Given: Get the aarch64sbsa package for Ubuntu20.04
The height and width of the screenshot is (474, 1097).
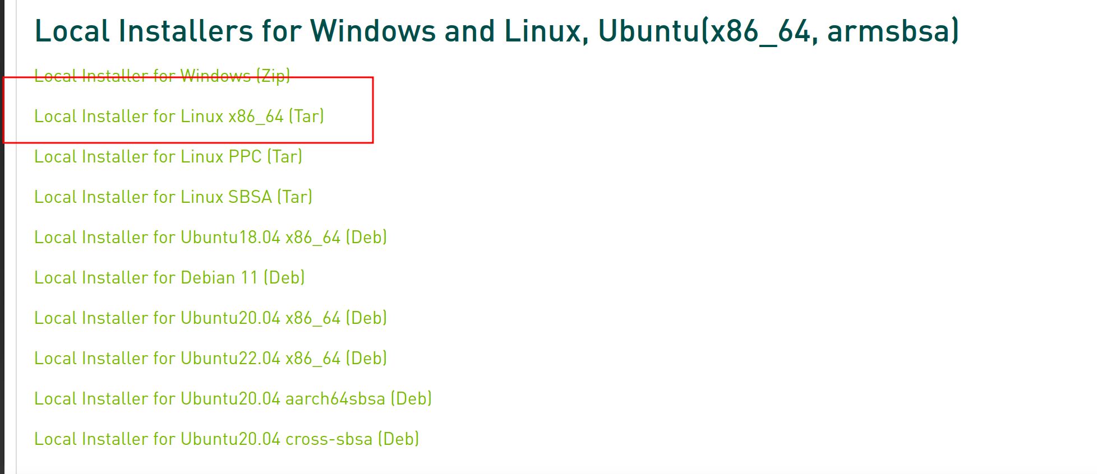Looking at the screenshot, I should [233, 398].
